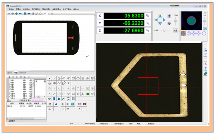Click the blue minus zoom-out toolbar icon
The image size is (215, 134).
pyautogui.click(x=20, y=14)
